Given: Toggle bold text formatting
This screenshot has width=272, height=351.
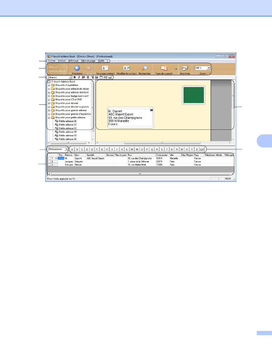Looking at the screenshot, I should pyautogui.click(x=75, y=77).
